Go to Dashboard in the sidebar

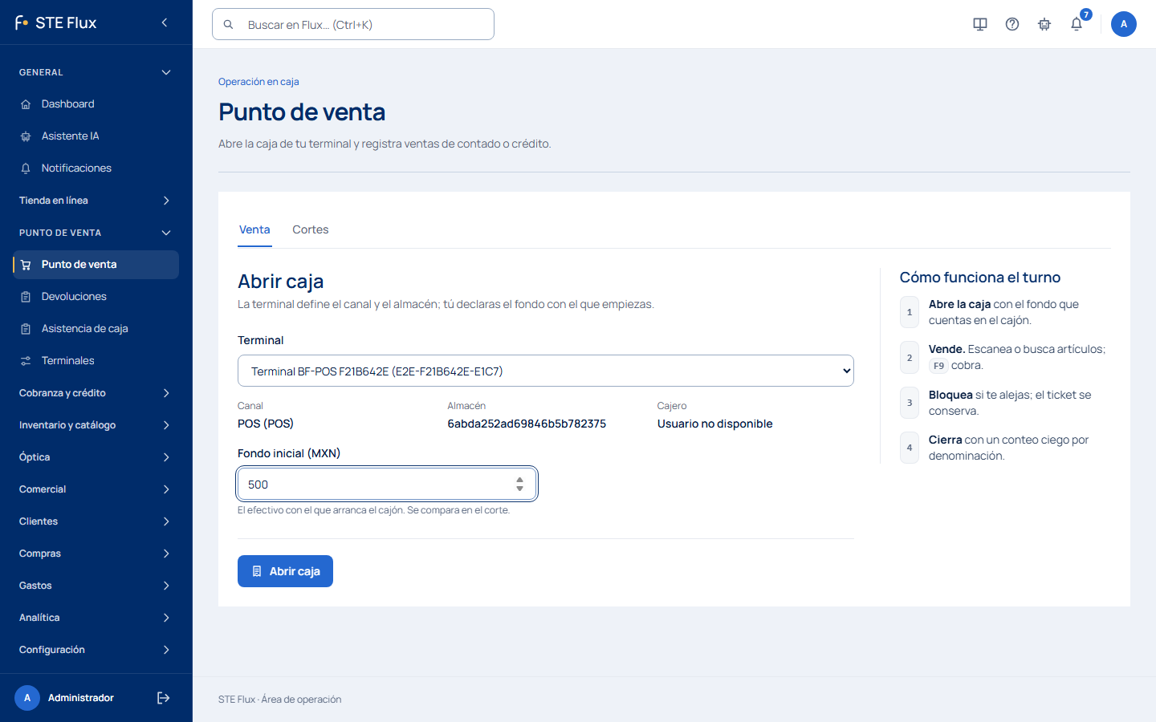click(x=96, y=104)
